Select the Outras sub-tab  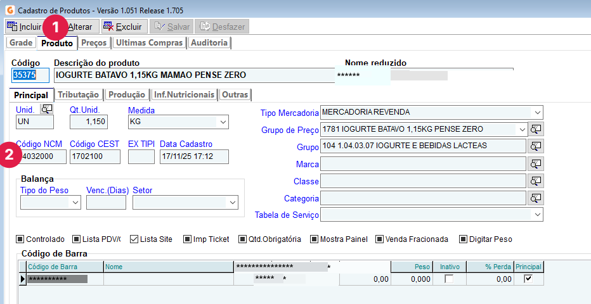(235, 94)
